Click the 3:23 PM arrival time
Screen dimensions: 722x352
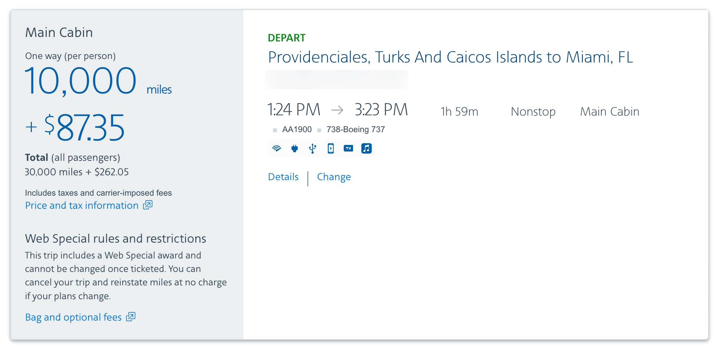coord(381,110)
